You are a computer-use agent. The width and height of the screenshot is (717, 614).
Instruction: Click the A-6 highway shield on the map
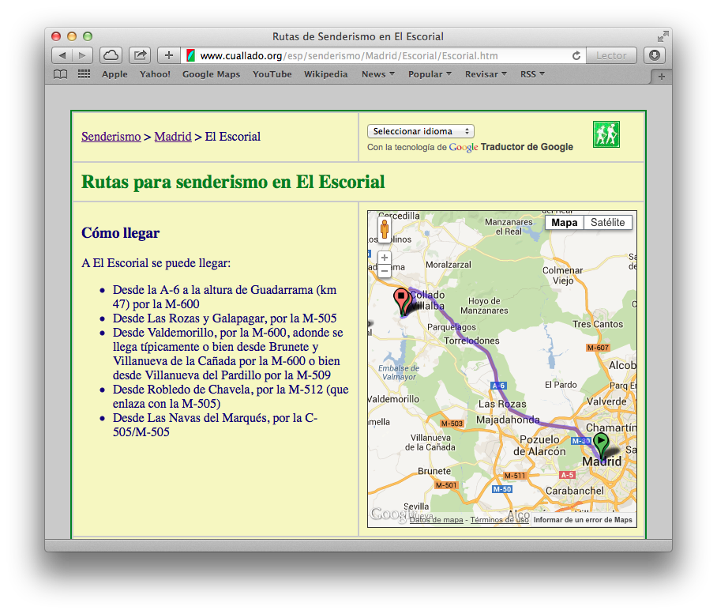[x=498, y=386]
